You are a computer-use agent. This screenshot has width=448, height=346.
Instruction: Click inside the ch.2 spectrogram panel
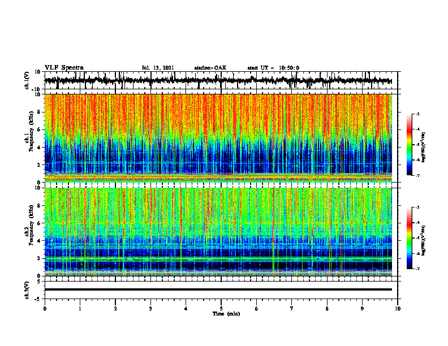(218, 232)
